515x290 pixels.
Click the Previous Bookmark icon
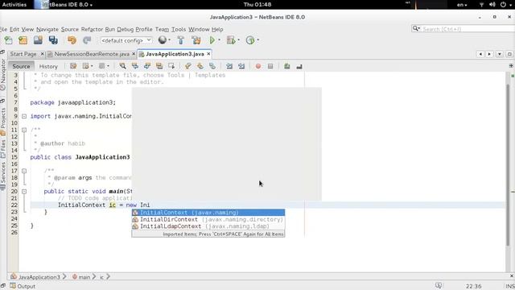(187, 66)
